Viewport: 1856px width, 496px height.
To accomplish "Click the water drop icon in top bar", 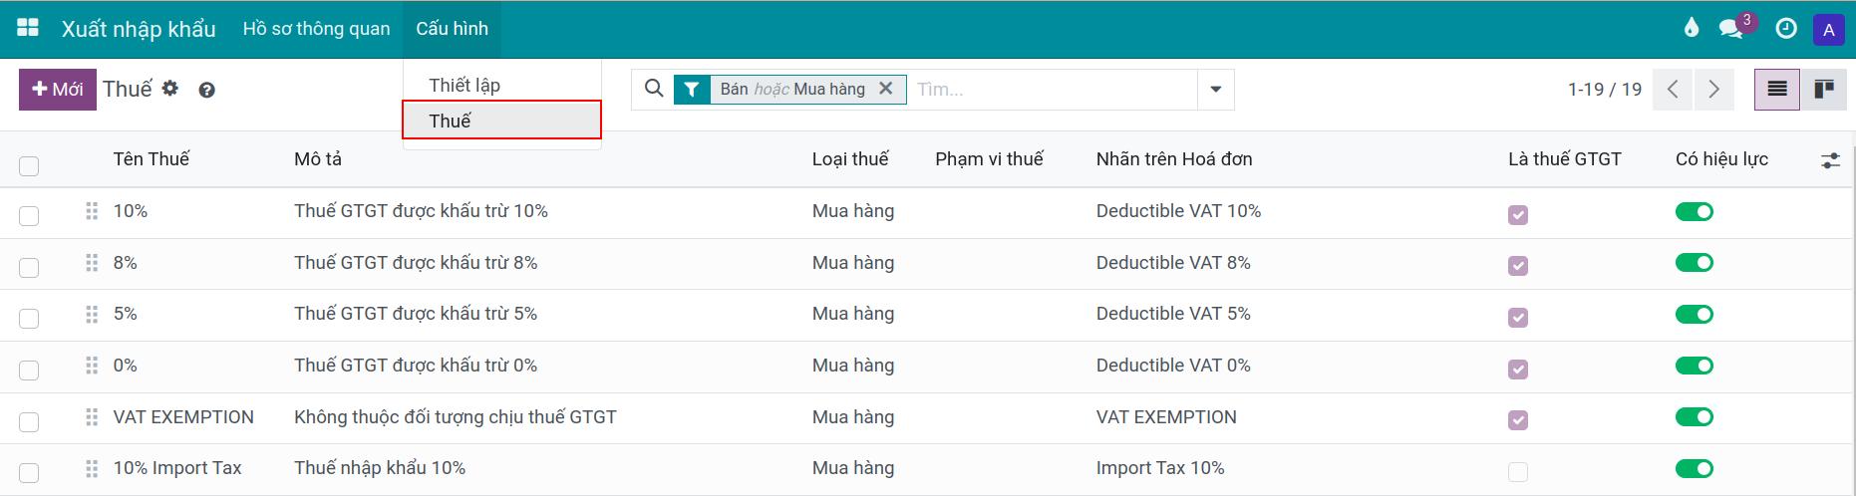I will point(1691,29).
